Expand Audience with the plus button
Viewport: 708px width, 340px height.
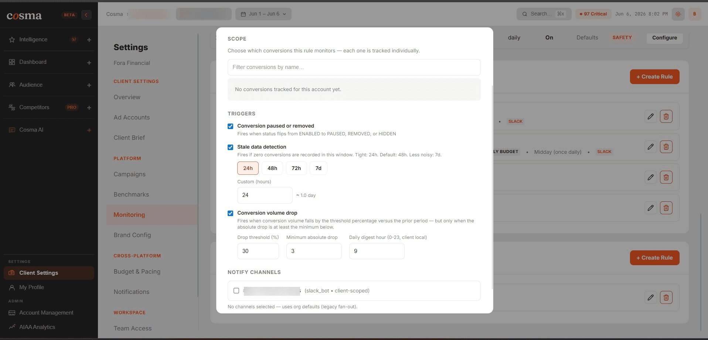pos(89,85)
